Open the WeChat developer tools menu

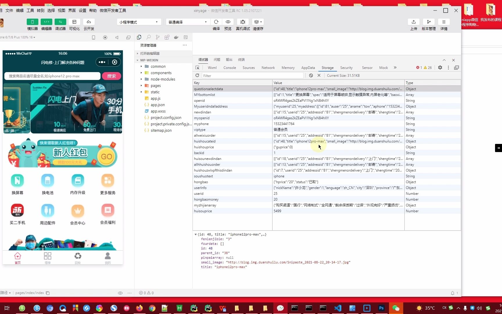113,10
